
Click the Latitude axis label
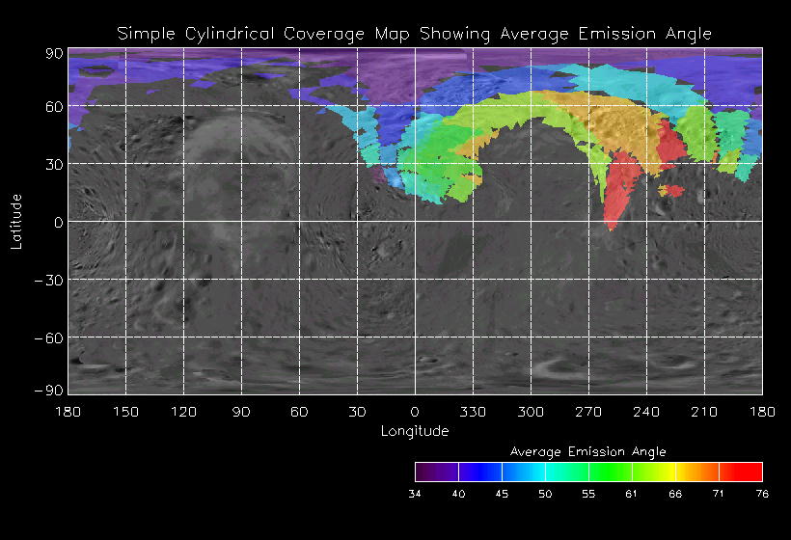15,221
